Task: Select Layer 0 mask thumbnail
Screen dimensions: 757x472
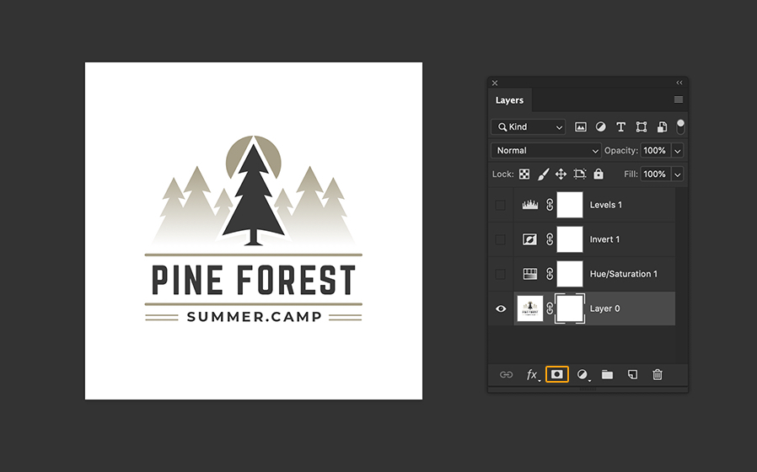Action: 570,308
